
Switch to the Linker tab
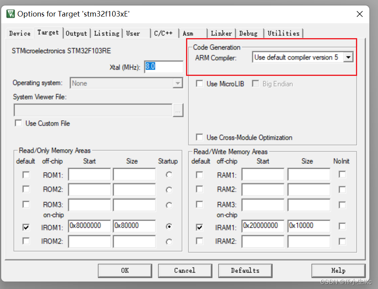[x=221, y=33]
